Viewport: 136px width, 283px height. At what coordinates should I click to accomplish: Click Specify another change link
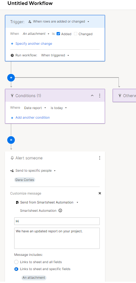[x=34, y=44]
